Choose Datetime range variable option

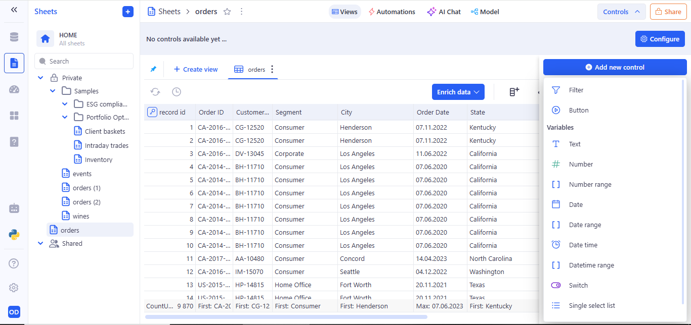613,265
